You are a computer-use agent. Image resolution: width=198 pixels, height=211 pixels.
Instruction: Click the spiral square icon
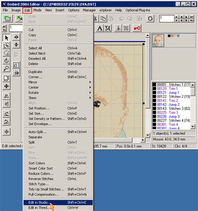point(16,65)
